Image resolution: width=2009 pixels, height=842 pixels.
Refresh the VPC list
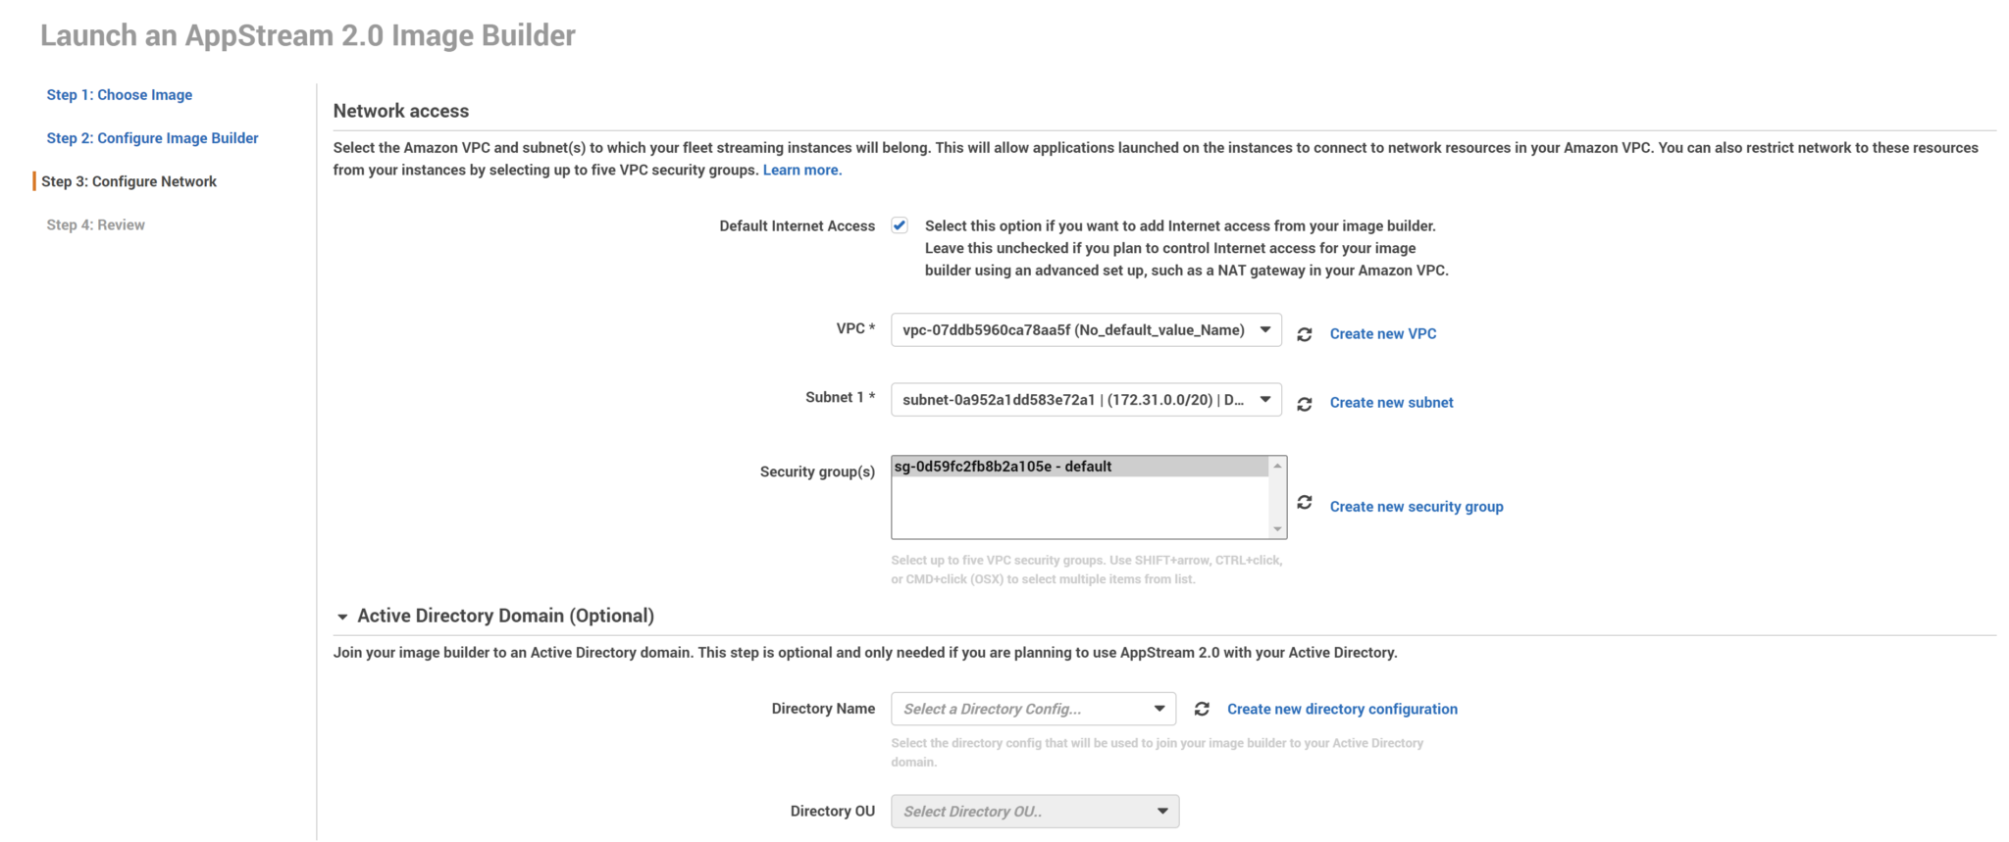(1306, 333)
